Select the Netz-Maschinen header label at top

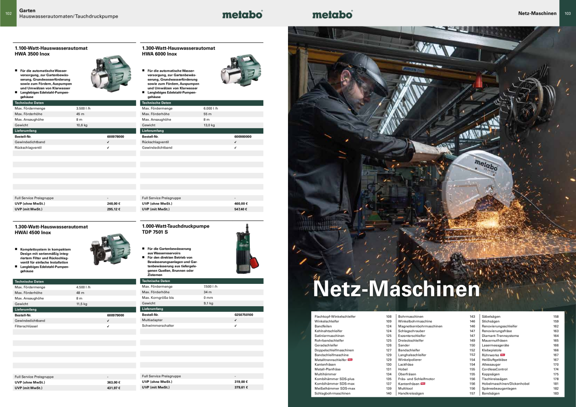tap(537, 13)
